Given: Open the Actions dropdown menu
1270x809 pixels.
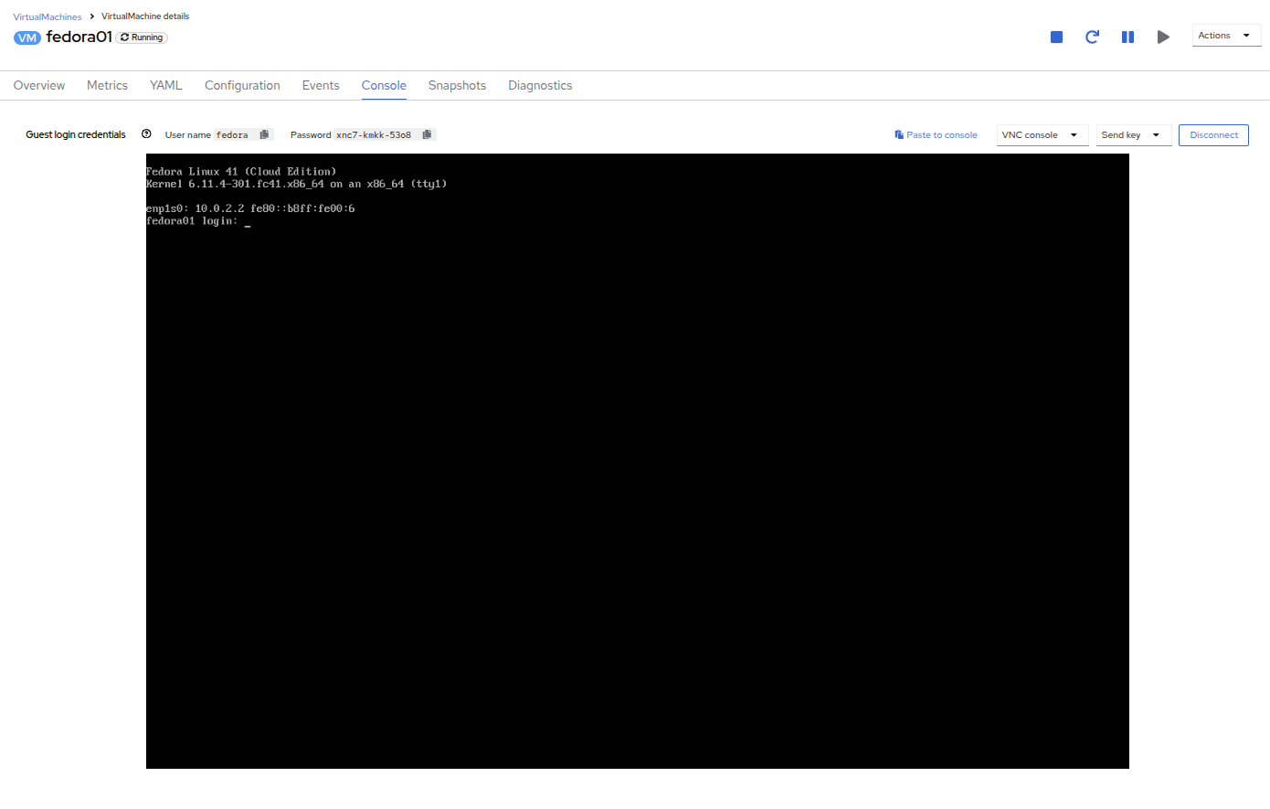Looking at the screenshot, I should pyautogui.click(x=1225, y=36).
